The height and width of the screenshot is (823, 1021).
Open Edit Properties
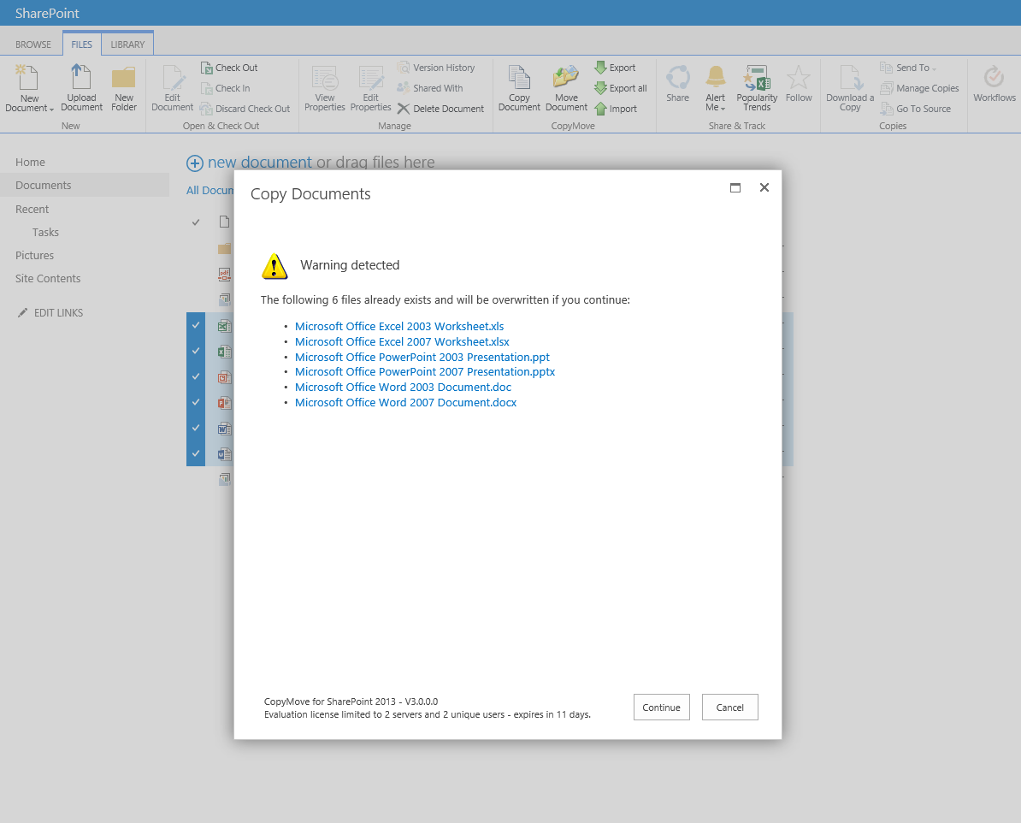point(370,88)
